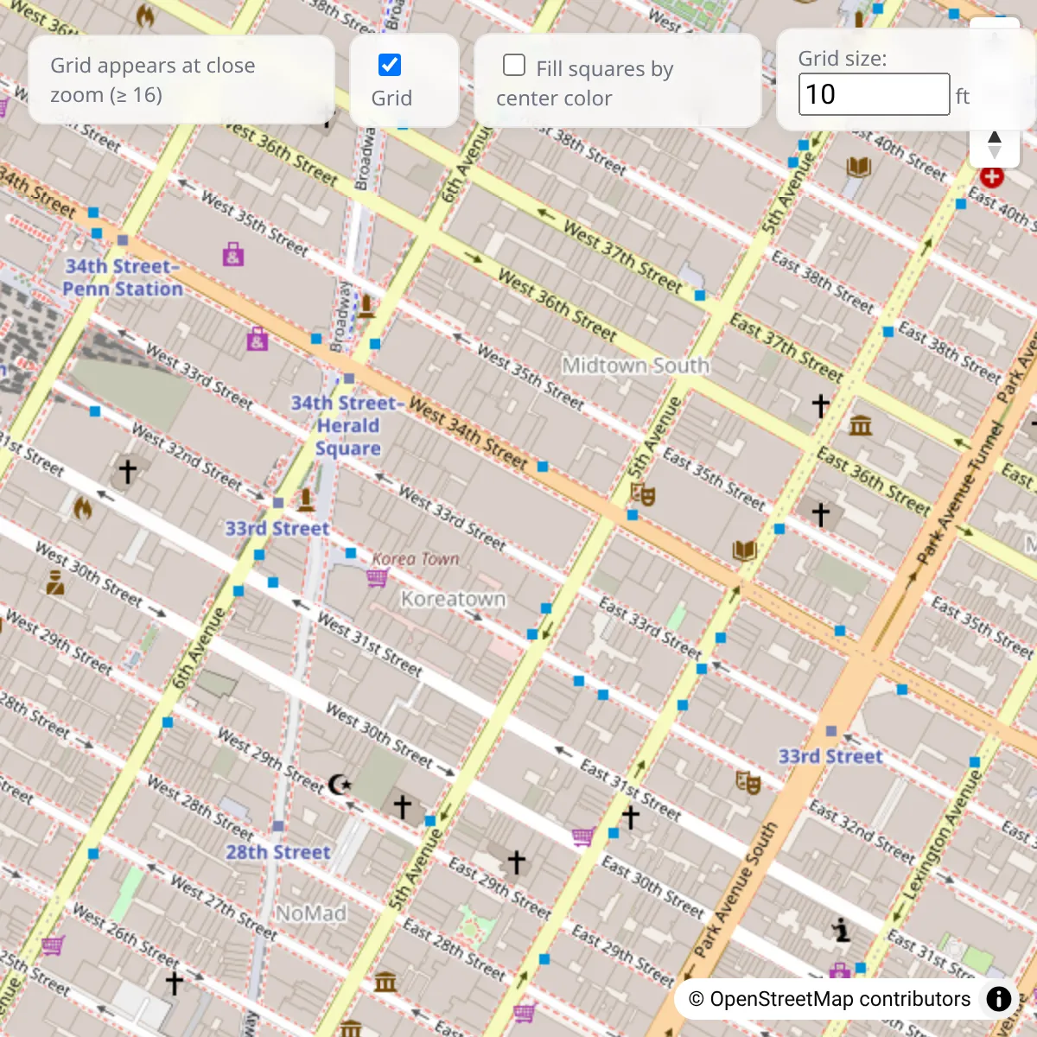Select the library book icon near East 40th Street

pos(858,167)
